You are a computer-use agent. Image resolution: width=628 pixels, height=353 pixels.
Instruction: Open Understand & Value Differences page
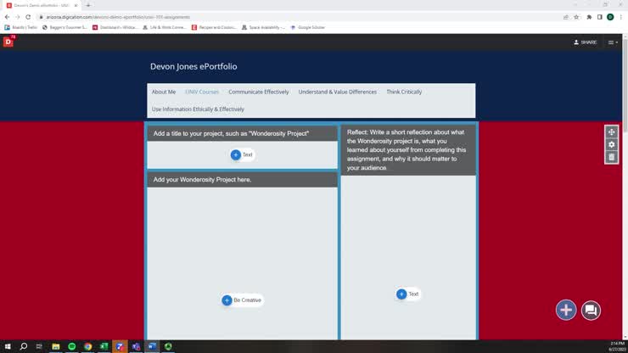tap(337, 92)
